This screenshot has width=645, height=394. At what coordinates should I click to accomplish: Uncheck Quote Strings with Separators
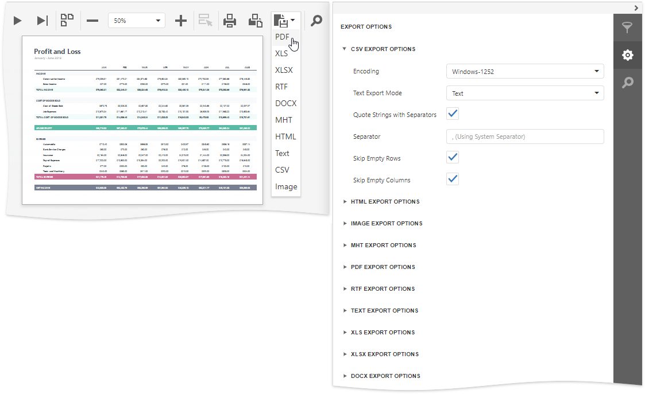pos(453,114)
